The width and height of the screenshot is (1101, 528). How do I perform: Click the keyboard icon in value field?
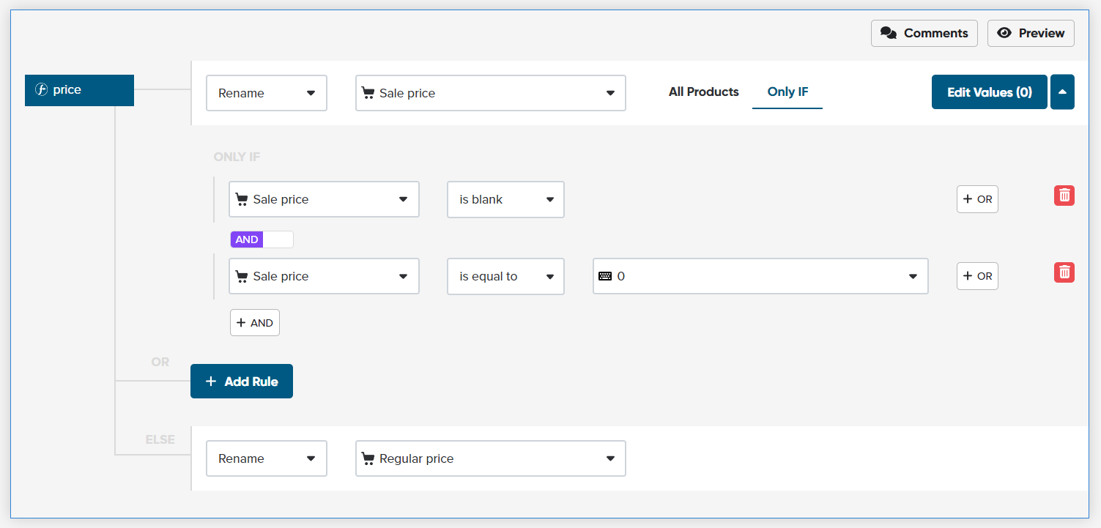point(605,276)
